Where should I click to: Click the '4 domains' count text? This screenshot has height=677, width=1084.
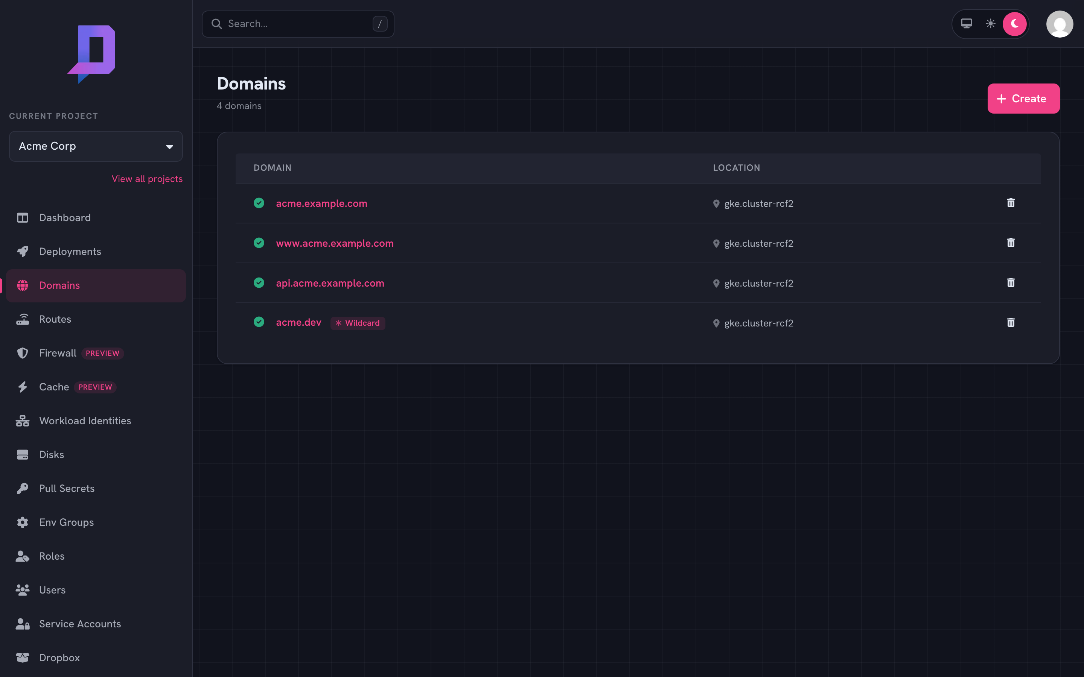click(239, 106)
